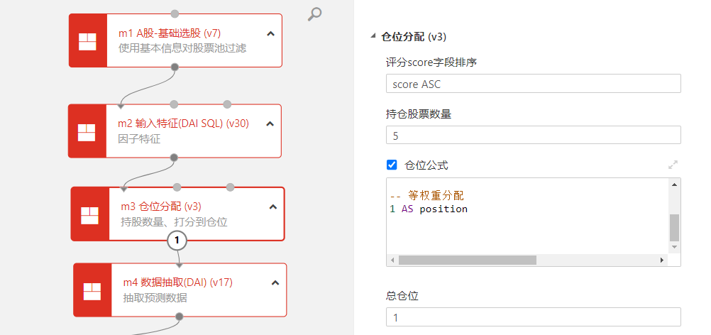Collapse the m1 A股-基础选股 node
The height and width of the screenshot is (335, 711).
pos(270,33)
